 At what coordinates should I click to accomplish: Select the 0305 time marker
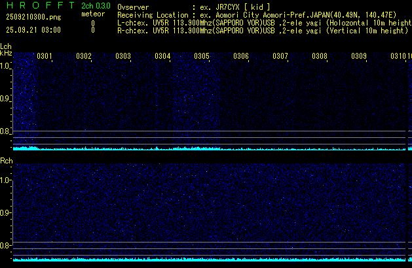(x=202, y=56)
